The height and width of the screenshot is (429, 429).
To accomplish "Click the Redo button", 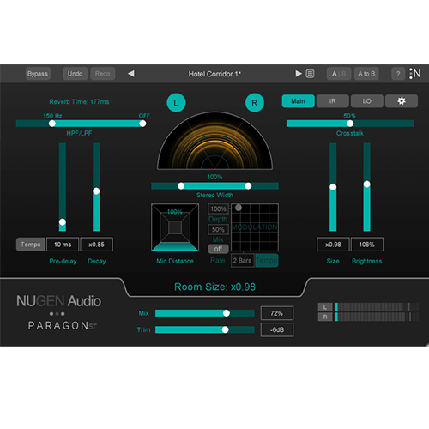I will [x=103, y=74].
